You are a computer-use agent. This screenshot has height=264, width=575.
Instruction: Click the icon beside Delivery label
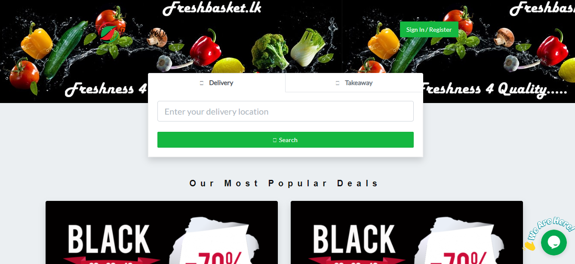pyautogui.click(x=202, y=83)
